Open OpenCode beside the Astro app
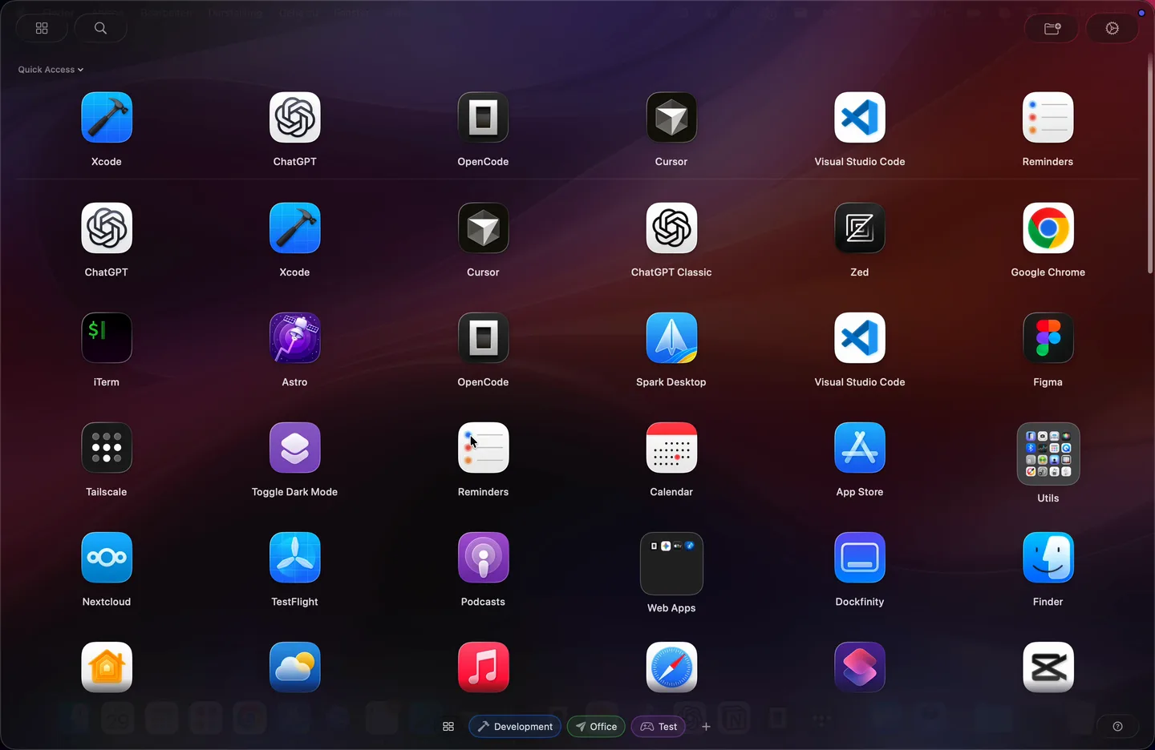The width and height of the screenshot is (1155, 750). coord(484,338)
